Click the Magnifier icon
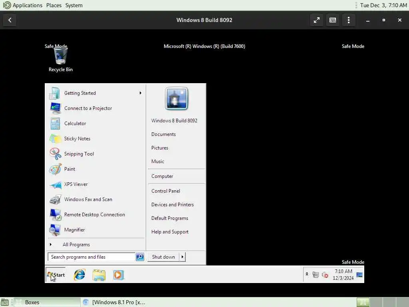The image size is (409, 307). pyautogui.click(x=55, y=230)
